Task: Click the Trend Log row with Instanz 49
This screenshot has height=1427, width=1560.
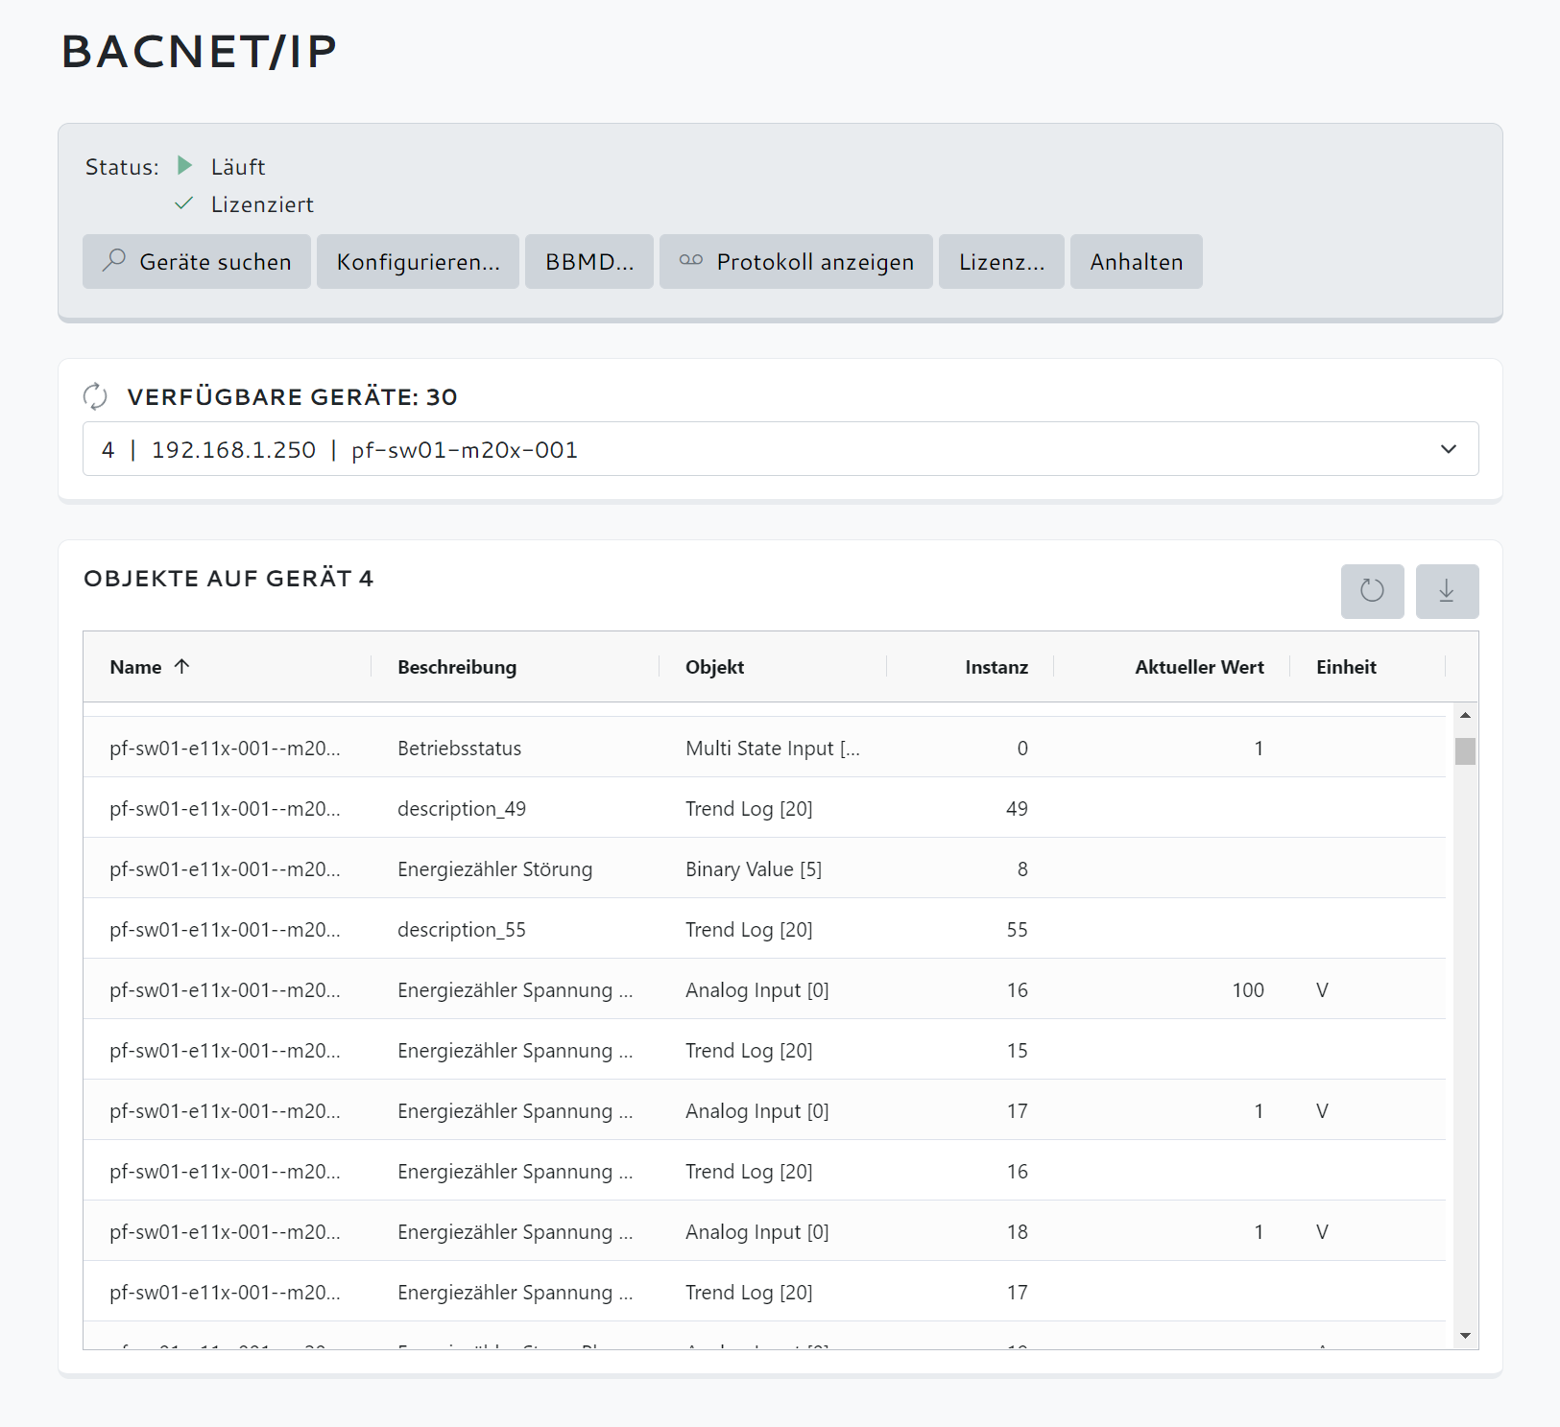Action: point(764,808)
